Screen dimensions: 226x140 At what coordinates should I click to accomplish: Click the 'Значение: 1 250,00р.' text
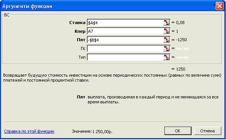tap(92, 131)
